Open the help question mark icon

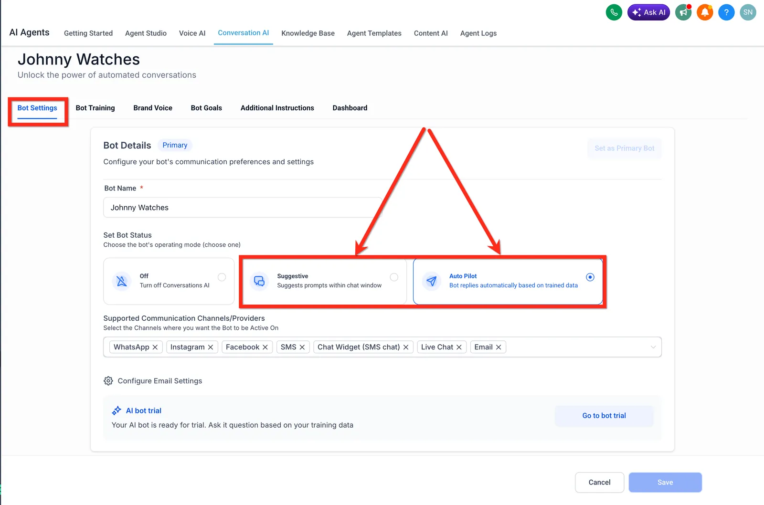pos(726,12)
